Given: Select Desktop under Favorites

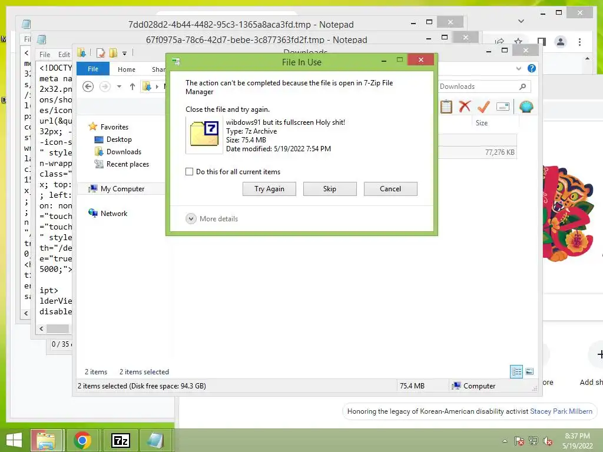Looking at the screenshot, I should pos(119,139).
